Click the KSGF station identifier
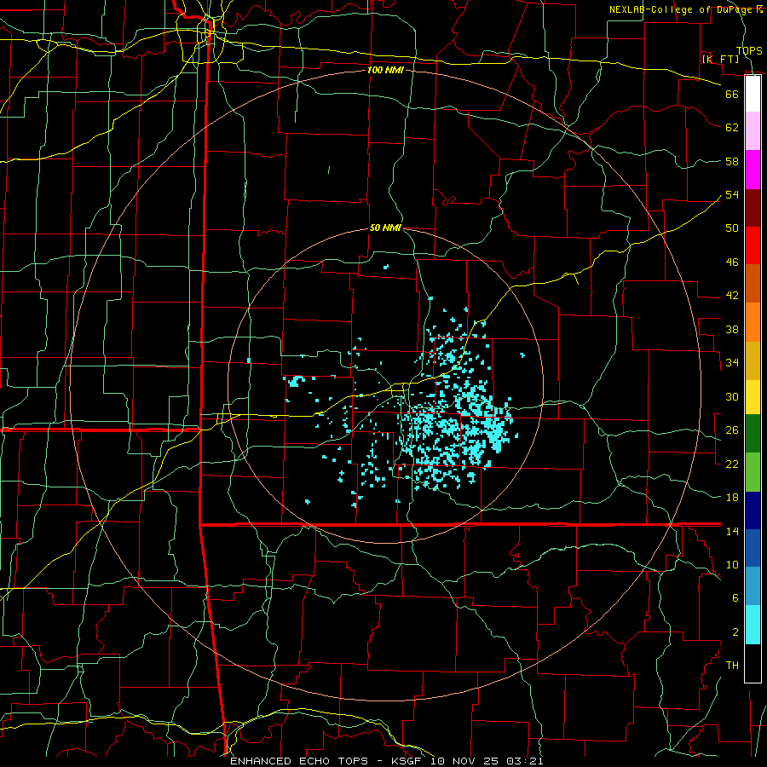Screen dimensions: 767x767 [x=406, y=761]
